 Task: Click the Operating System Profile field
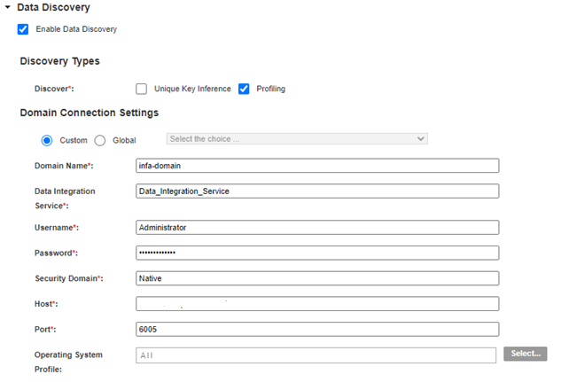click(x=316, y=355)
